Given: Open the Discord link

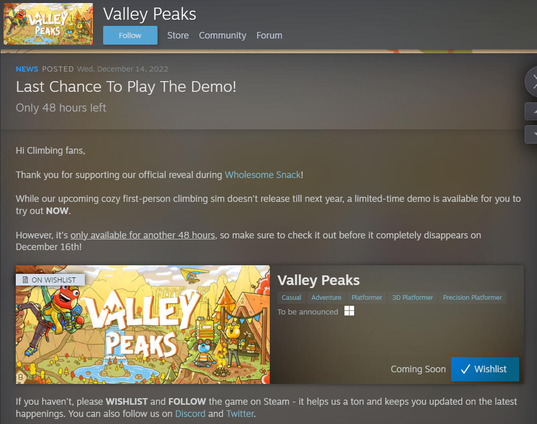Looking at the screenshot, I should (190, 414).
